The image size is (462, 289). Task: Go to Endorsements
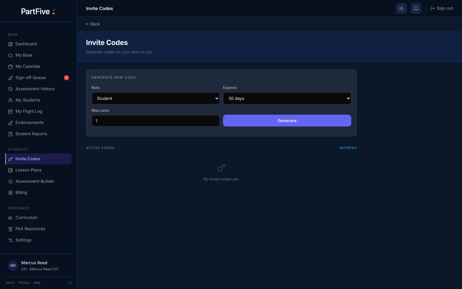(x=38, y=123)
